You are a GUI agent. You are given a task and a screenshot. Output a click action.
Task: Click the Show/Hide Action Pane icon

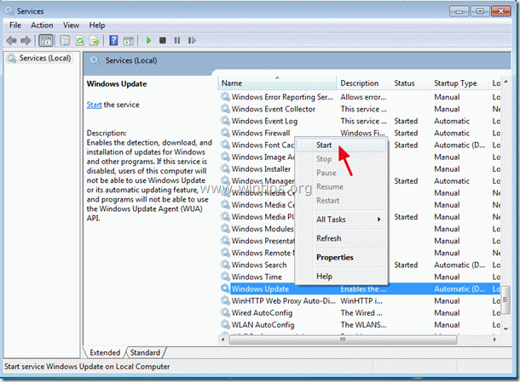click(129, 41)
